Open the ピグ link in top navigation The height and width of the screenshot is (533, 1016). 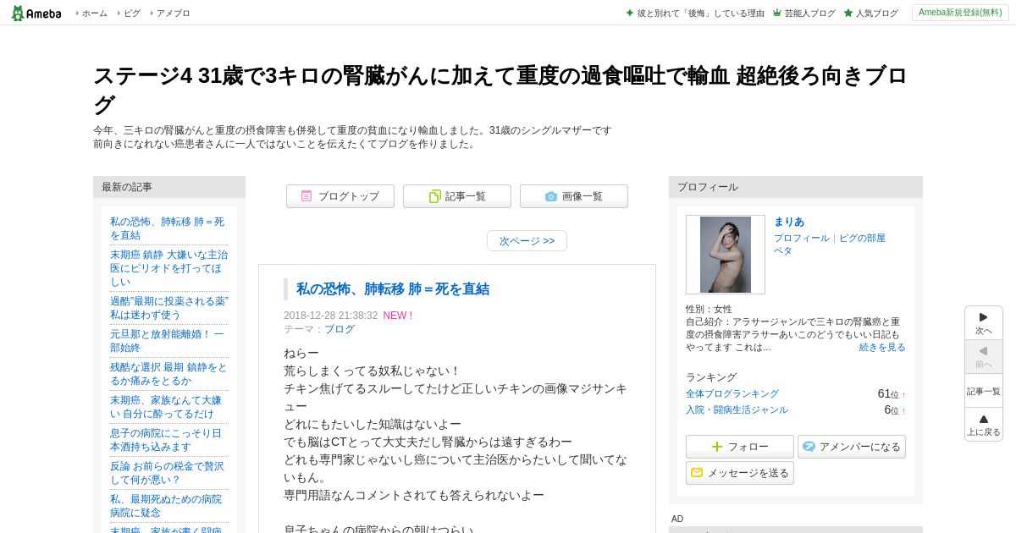pyautogui.click(x=132, y=14)
